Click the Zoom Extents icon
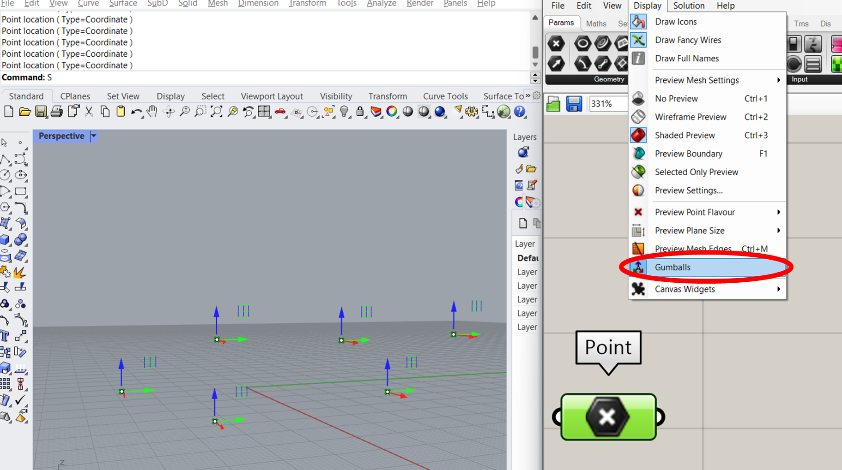Viewport: 842px width, 470px height. coord(216,112)
